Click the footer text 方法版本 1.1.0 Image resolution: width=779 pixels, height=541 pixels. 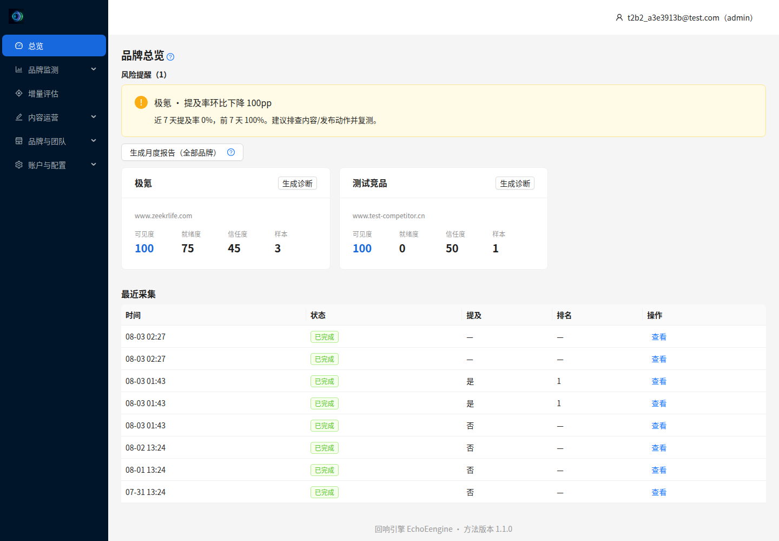[488, 529]
